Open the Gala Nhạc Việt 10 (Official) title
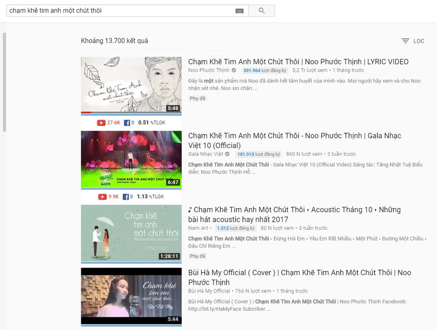437x330 pixels. (x=295, y=141)
